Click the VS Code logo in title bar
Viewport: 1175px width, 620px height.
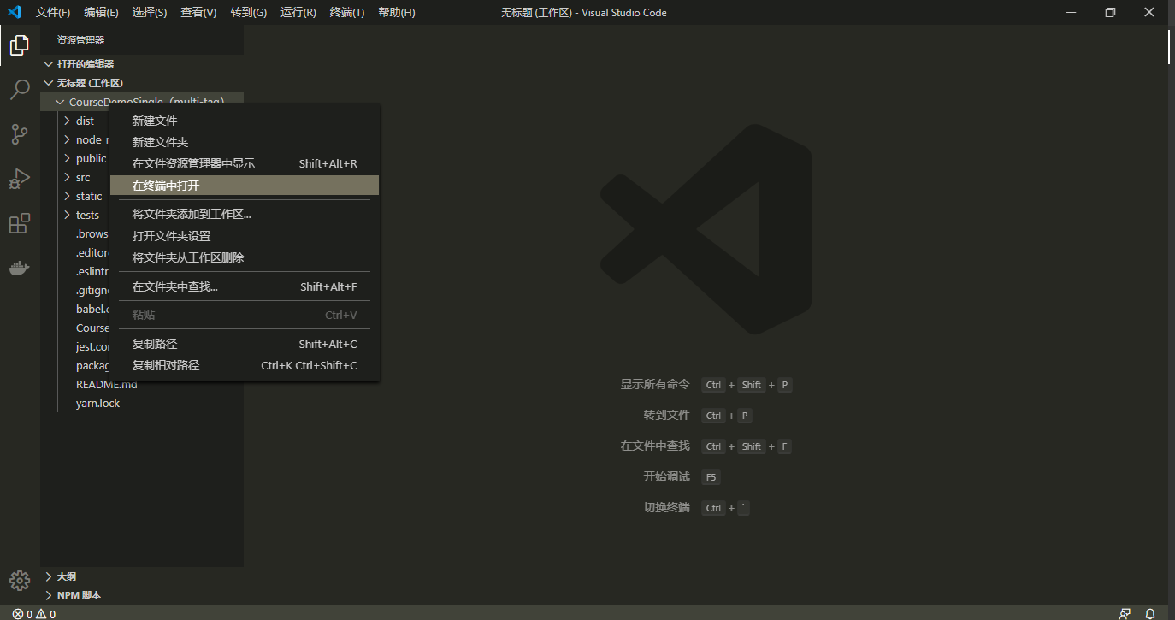(15, 12)
